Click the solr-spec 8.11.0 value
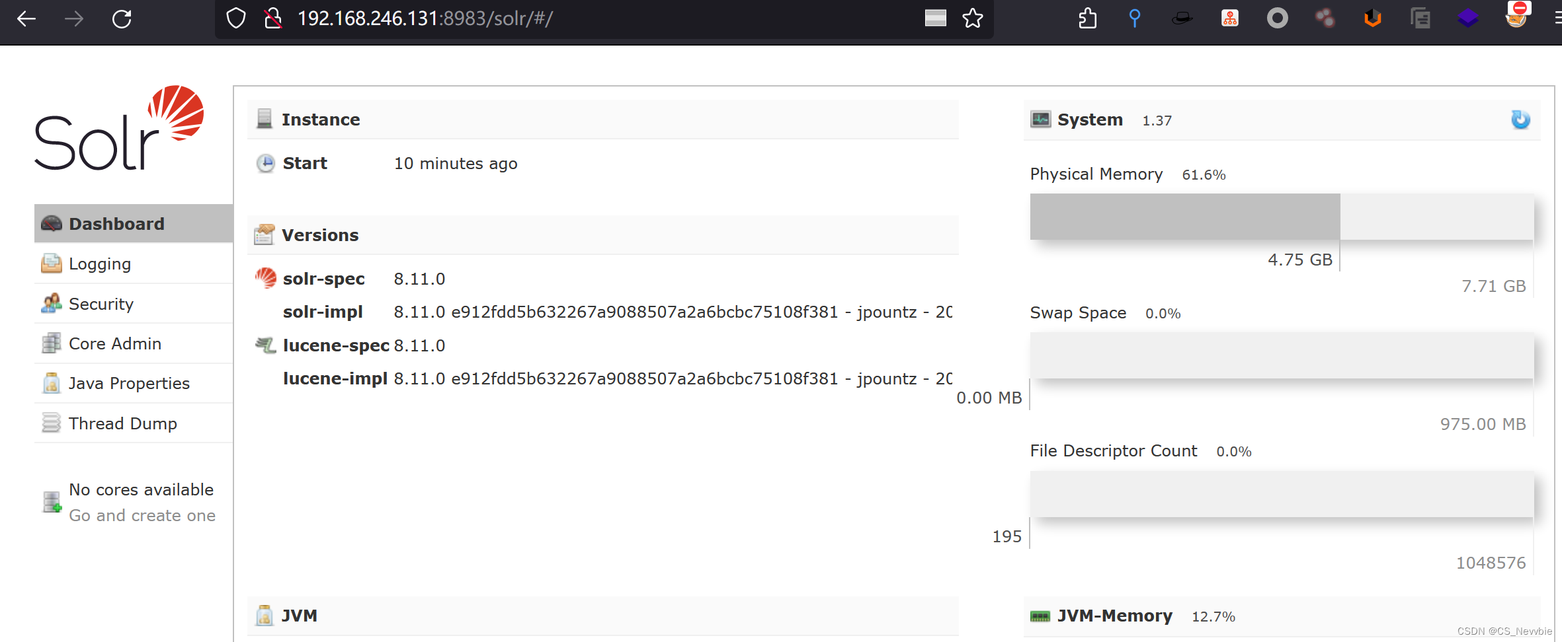 [420, 279]
